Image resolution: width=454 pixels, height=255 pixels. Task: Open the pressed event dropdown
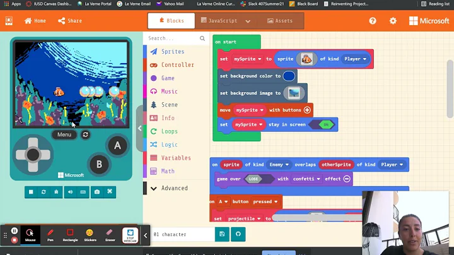tap(265, 202)
